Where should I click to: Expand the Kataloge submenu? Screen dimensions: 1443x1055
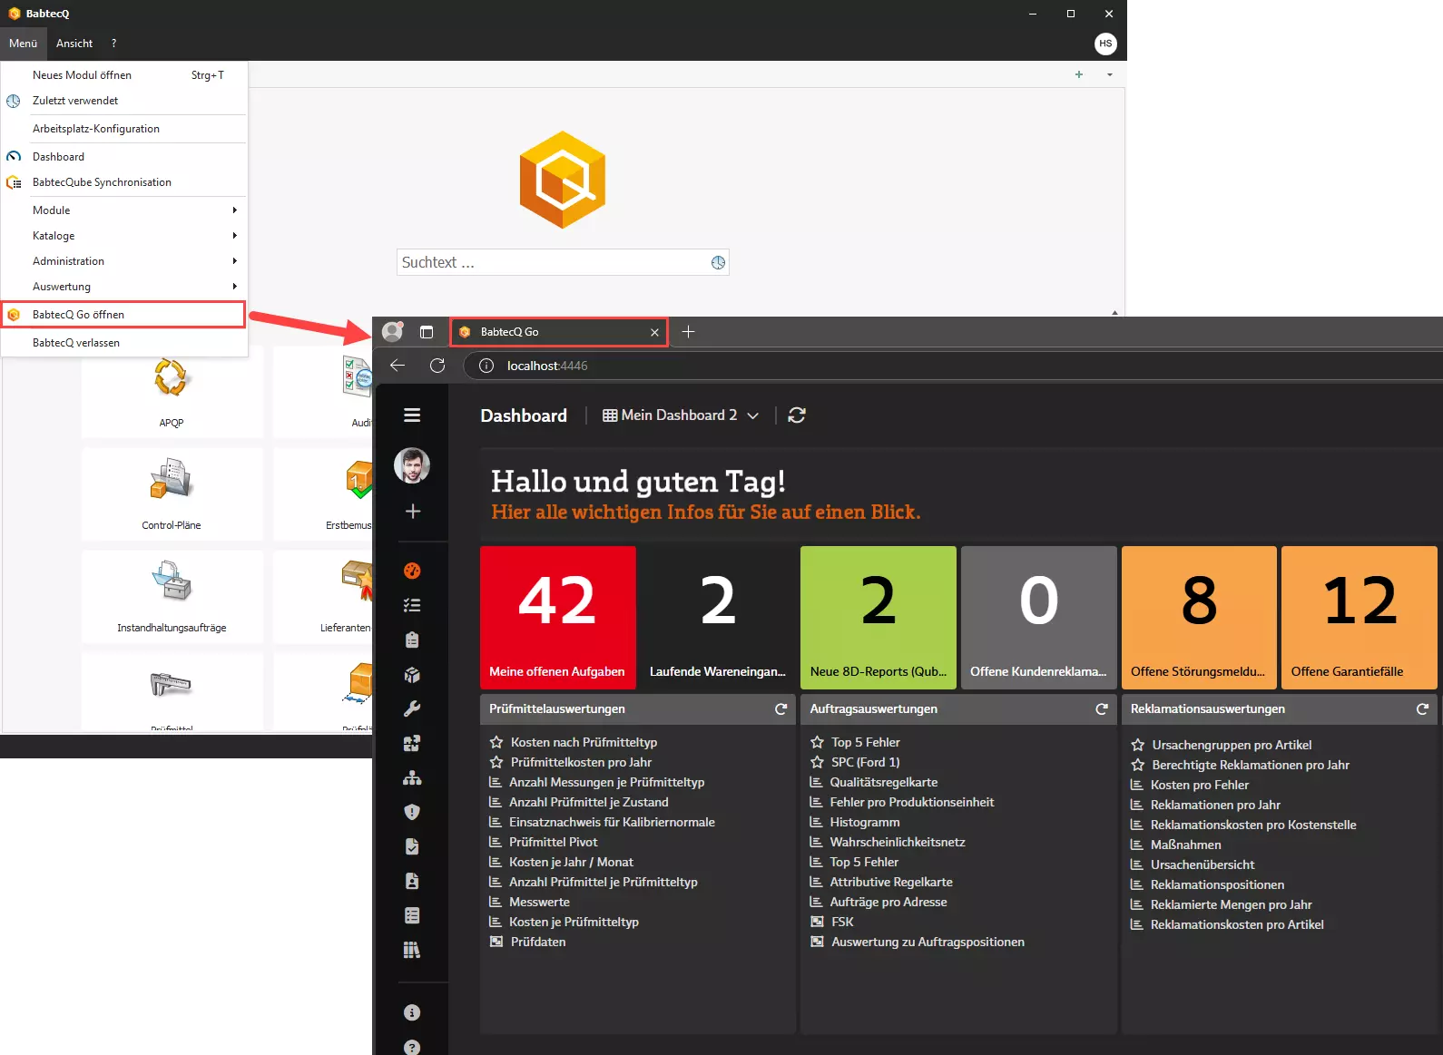124,236
